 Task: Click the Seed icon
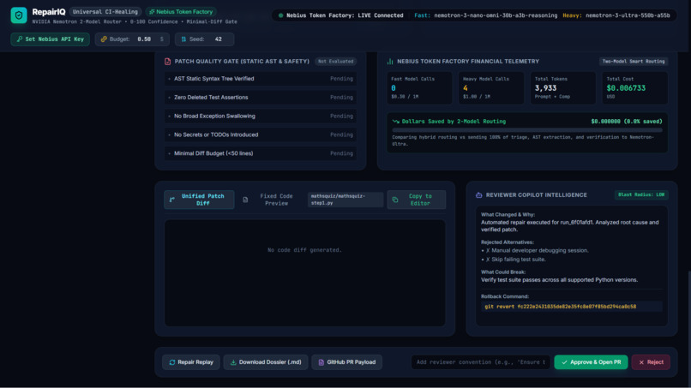click(x=183, y=39)
